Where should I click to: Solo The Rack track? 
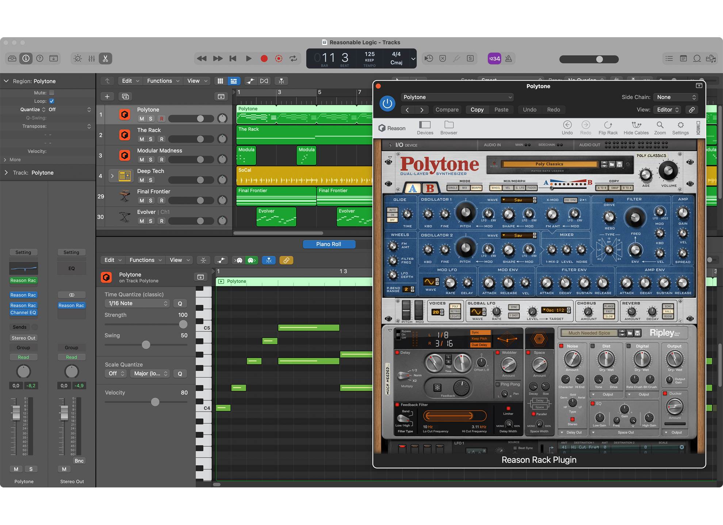click(x=151, y=139)
